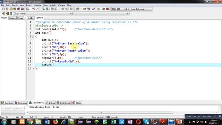Click the Close tab in bottom panel

[77, 103]
